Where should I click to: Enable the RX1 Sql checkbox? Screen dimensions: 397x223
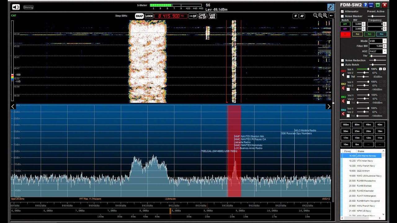[x=348, y=77]
